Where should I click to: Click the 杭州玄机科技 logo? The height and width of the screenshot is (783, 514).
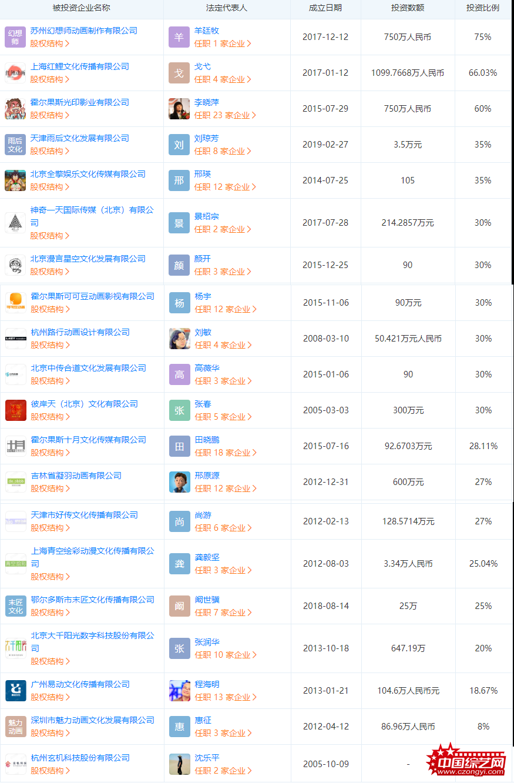point(16,764)
